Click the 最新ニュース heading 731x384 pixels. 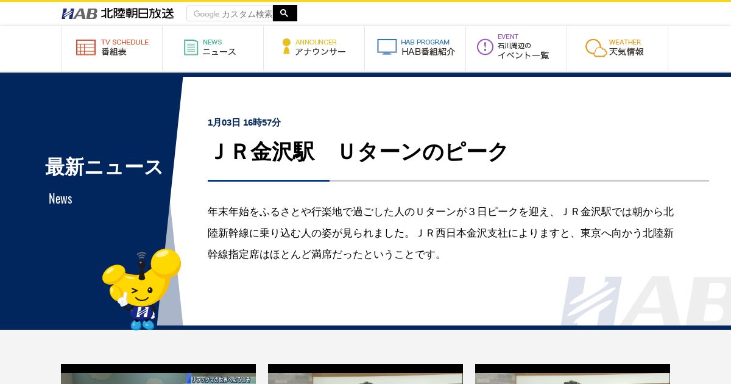point(104,167)
